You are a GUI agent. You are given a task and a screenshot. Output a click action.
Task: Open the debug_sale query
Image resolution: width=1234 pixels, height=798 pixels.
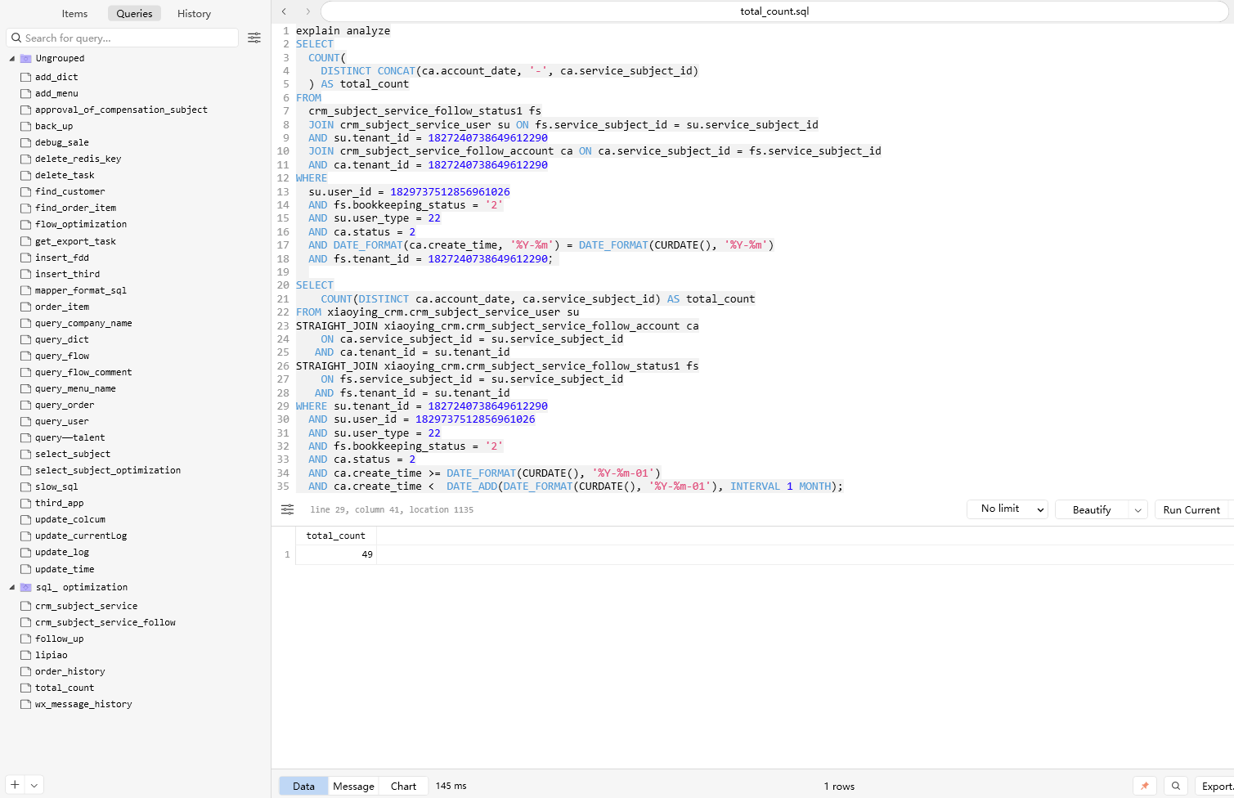coord(62,142)
